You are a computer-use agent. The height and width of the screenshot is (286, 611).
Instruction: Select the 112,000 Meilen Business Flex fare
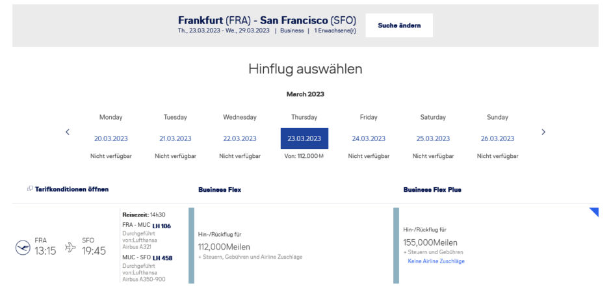(224, 246)
